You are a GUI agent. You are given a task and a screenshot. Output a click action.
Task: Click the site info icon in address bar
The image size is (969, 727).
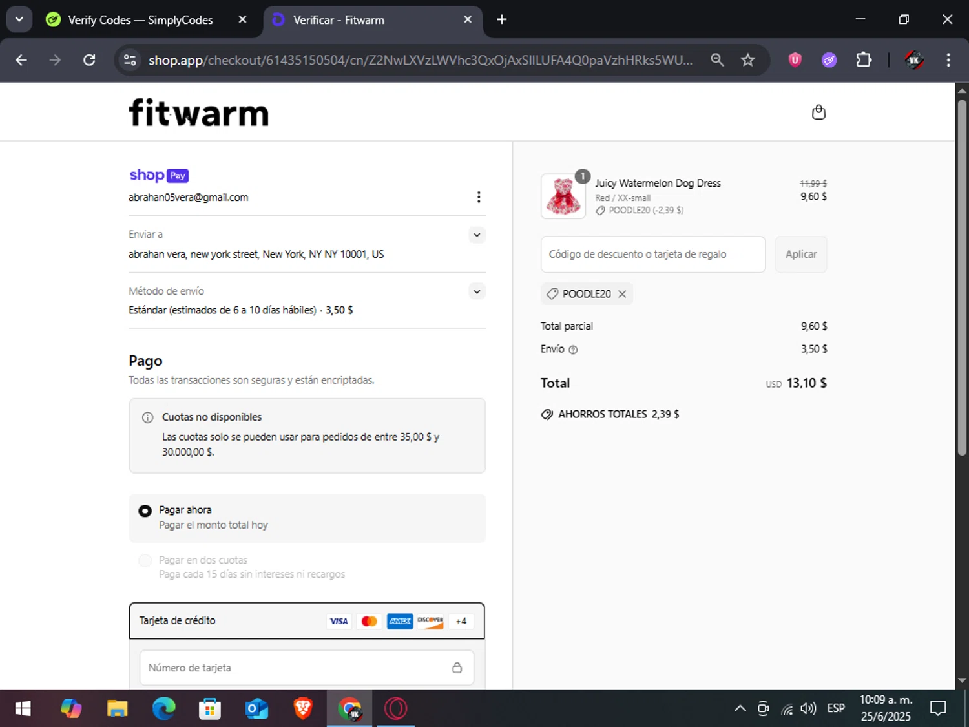(130, 60)
